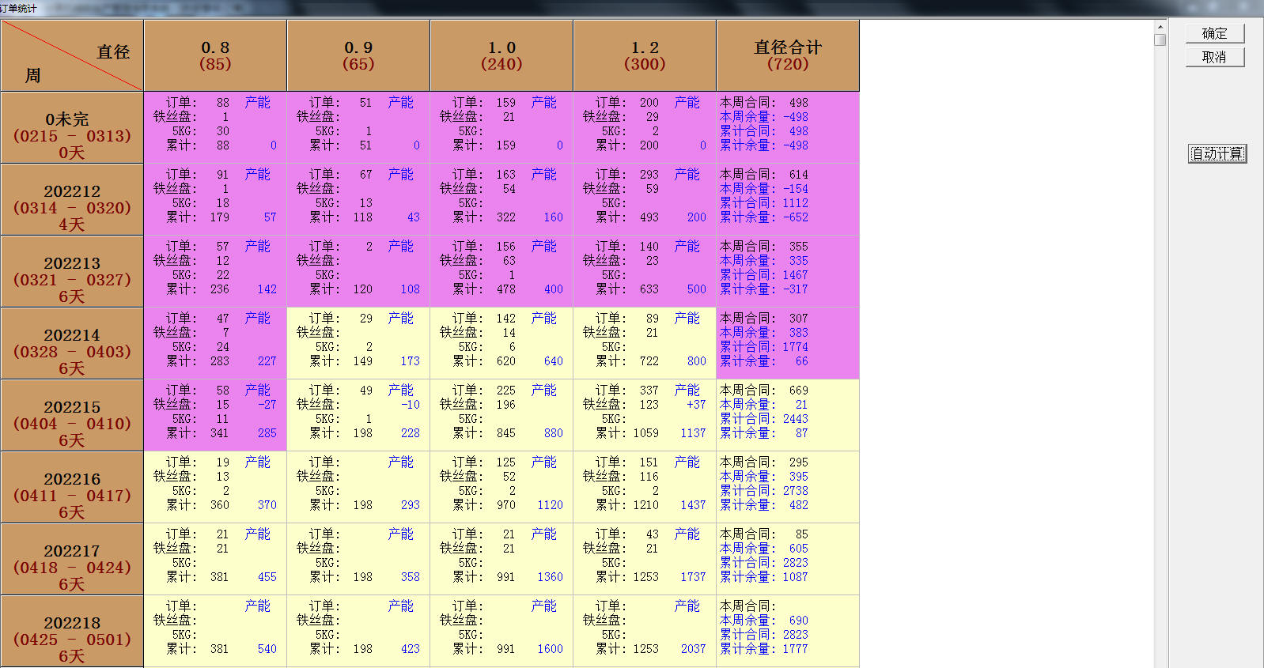This screenshot has height=668, width=1264.
Task: Run 自动计算 auto calculation
Action: [1217, 153]
